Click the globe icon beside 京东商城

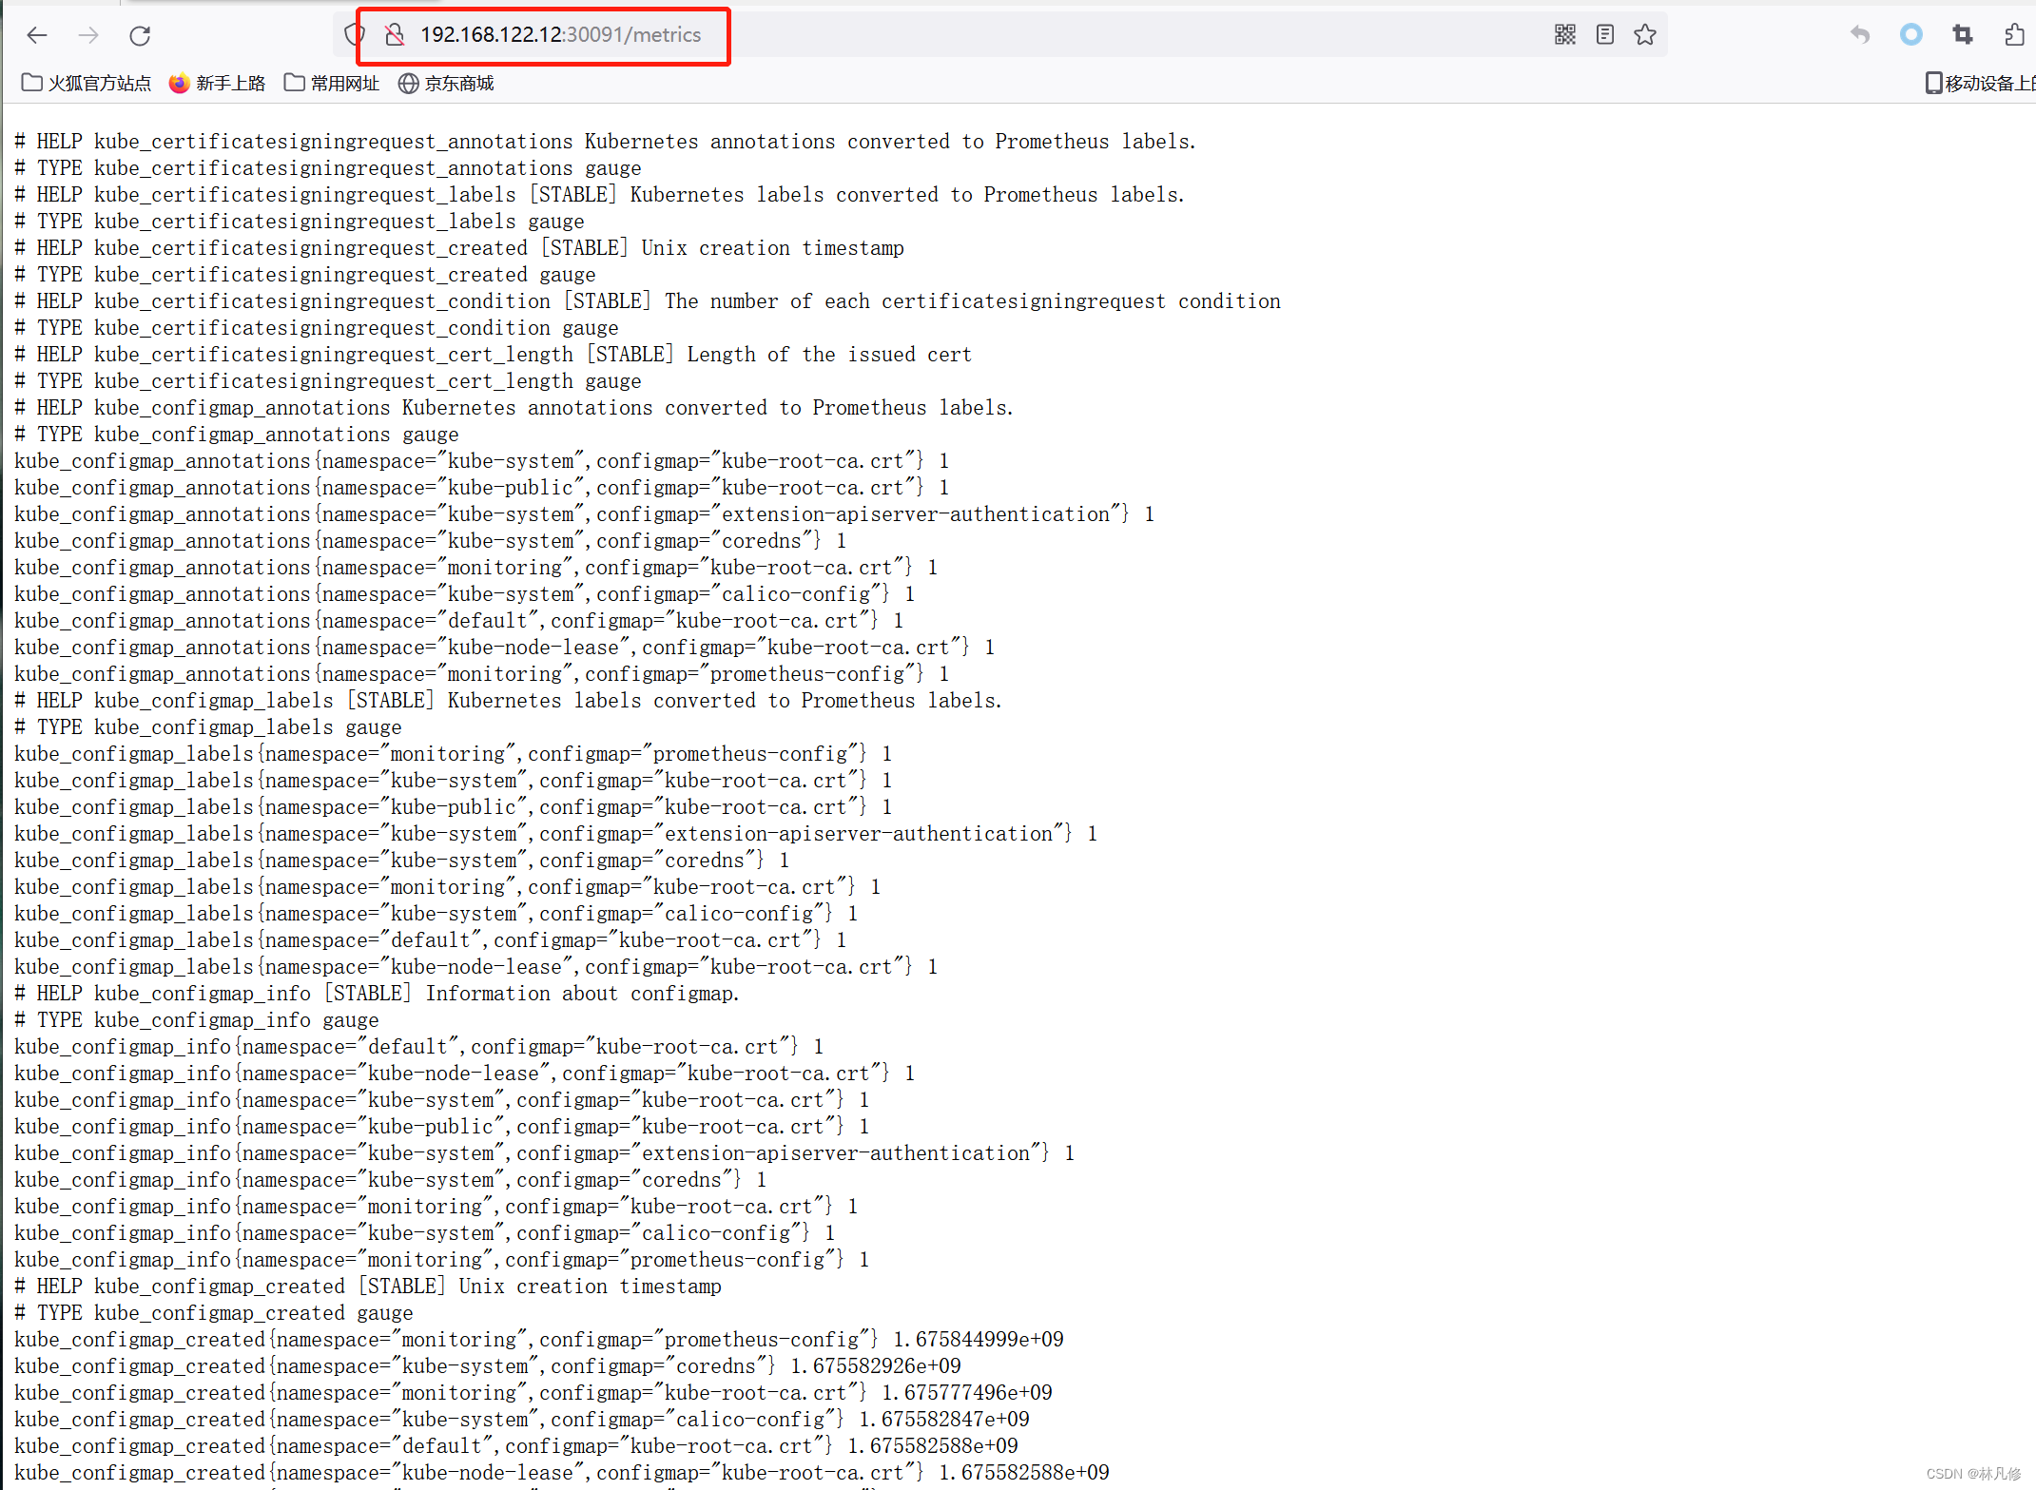coord(408,83)
